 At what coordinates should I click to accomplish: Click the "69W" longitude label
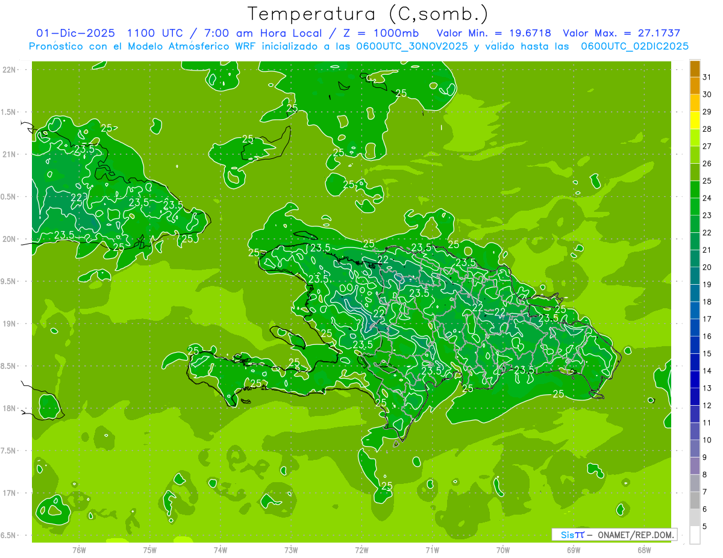click(x=573, y=550)
